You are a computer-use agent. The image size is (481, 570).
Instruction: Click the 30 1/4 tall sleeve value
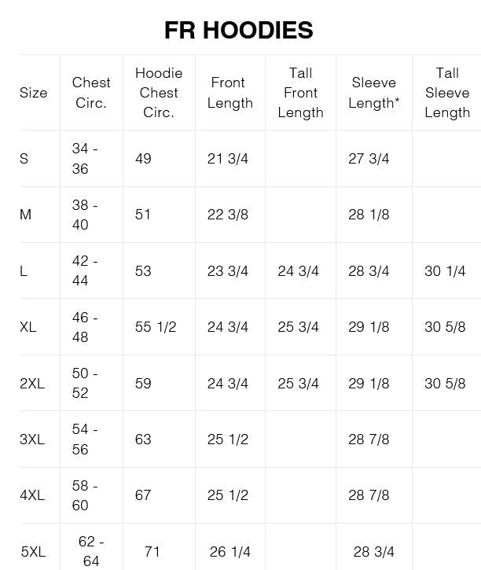pos(445,271)
